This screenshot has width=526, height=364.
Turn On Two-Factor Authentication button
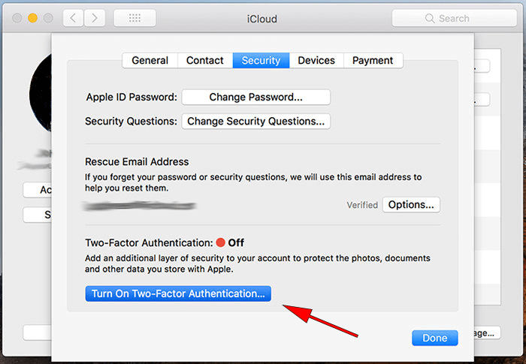click(178, 293)
